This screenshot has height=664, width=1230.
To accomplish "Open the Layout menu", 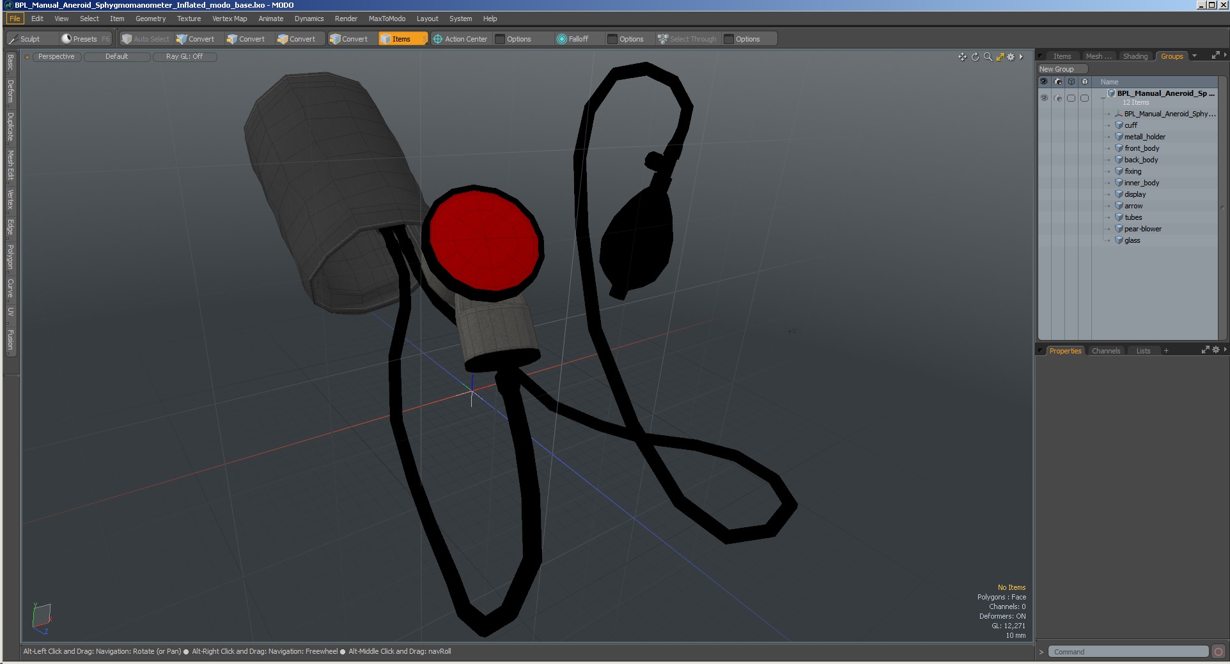I will pyautogui.click(x=427, y=19).
